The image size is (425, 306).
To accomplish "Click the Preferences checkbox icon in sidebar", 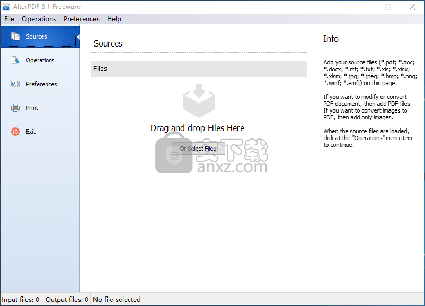I will [x=15, y=84].
